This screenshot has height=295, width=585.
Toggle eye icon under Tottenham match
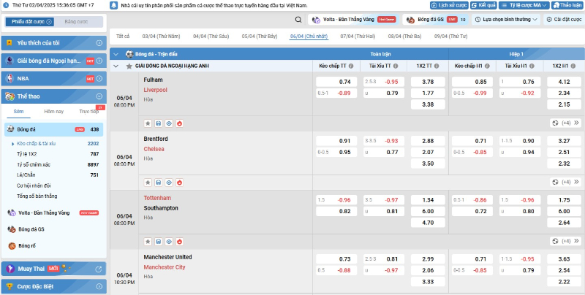coord(169,242)
